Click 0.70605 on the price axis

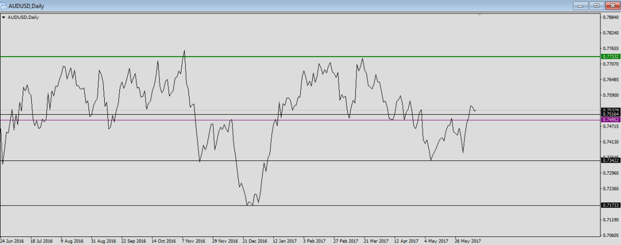[x=611, y=235]
